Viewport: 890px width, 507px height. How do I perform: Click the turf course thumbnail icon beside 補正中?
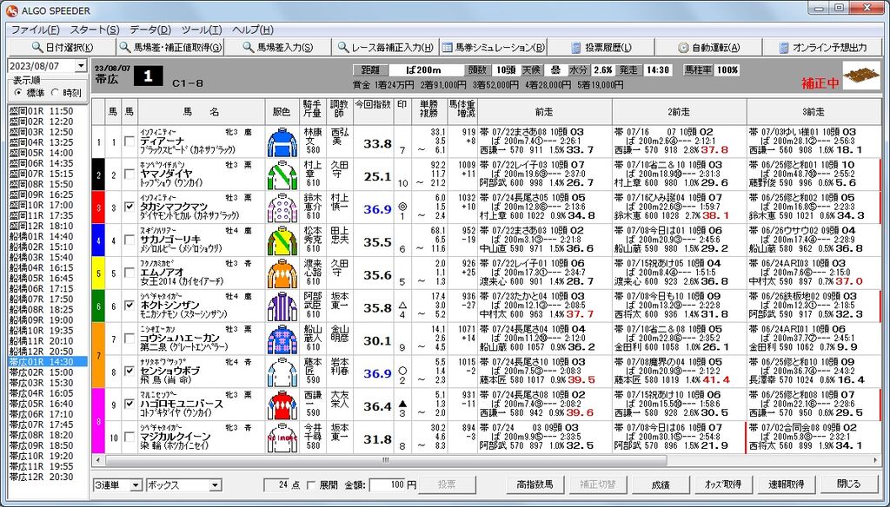tap(861, 76)
